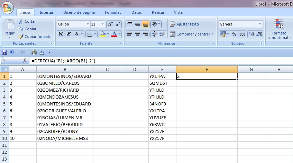Open Número dialog launcher
The height and width of the screenshot is (163, 293).
pyautogui.click(x=261, y=43)
